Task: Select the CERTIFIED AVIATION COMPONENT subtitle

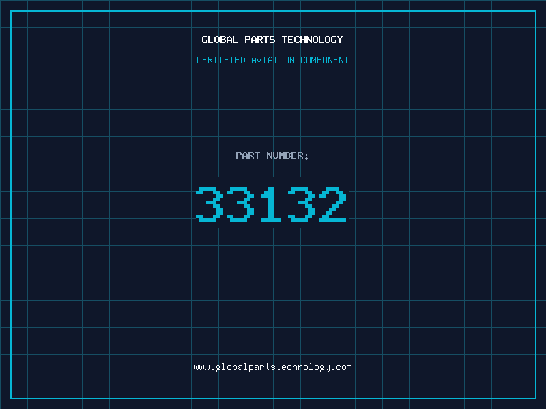Action: click(x=272, y=60)
